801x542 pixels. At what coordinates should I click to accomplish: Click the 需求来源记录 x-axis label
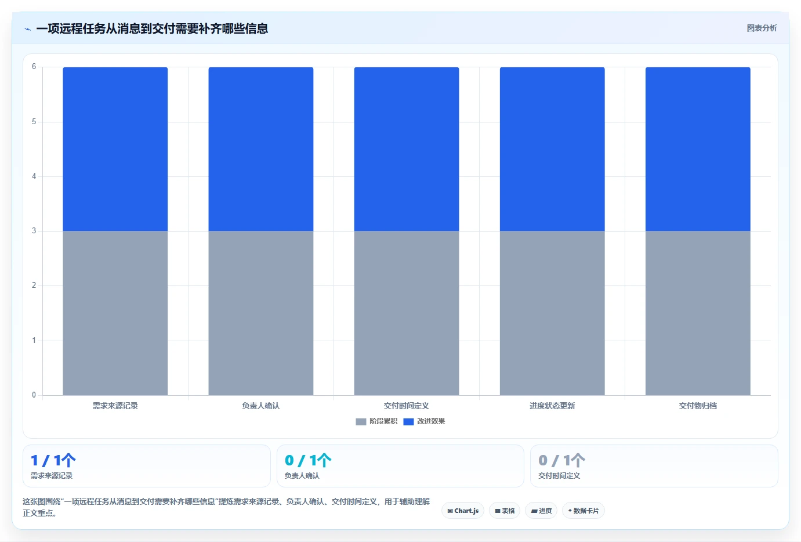coord(115,406)
